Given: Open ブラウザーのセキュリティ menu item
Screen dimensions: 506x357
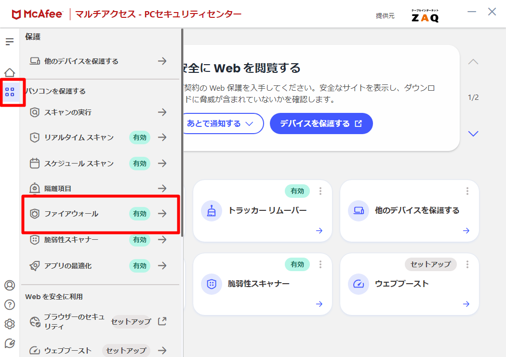Looking at the screenshot, I should pos(100,322).
